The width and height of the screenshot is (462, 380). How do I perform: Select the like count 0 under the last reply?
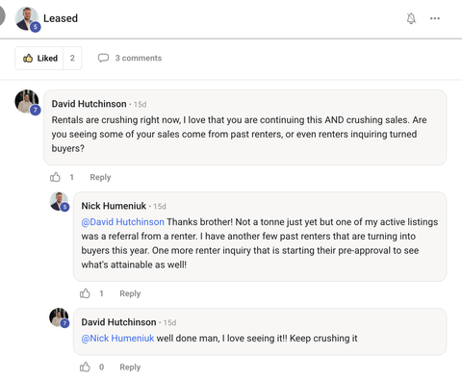[x=101, y=367]
